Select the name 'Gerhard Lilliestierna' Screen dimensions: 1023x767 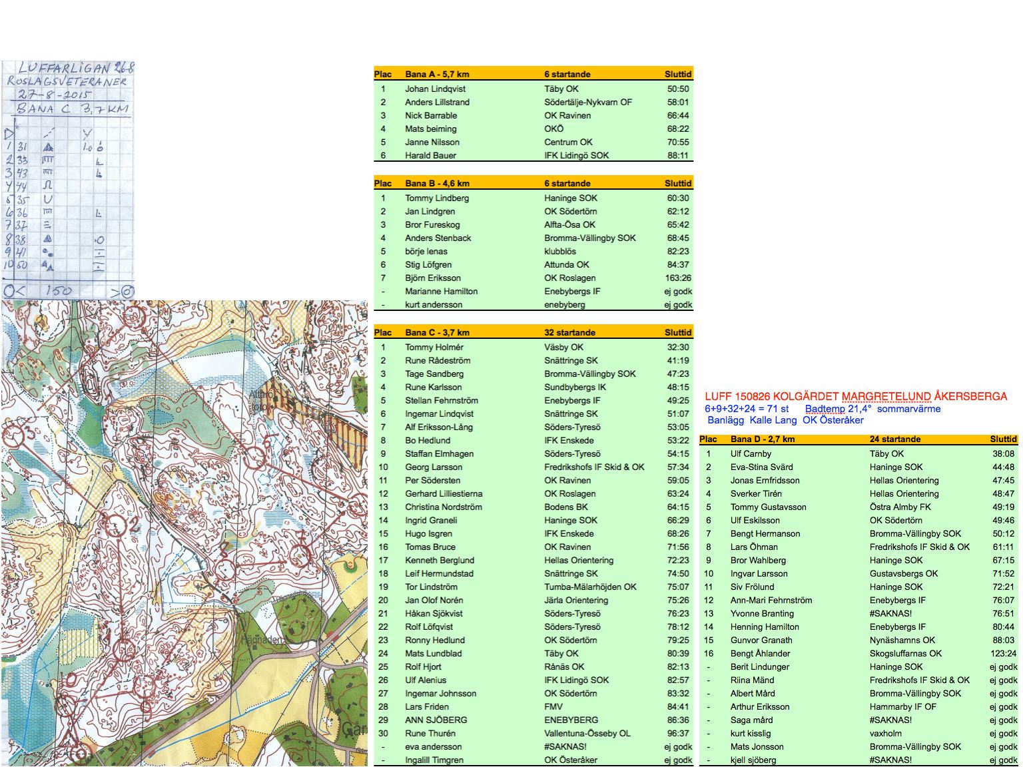point(444,493)
